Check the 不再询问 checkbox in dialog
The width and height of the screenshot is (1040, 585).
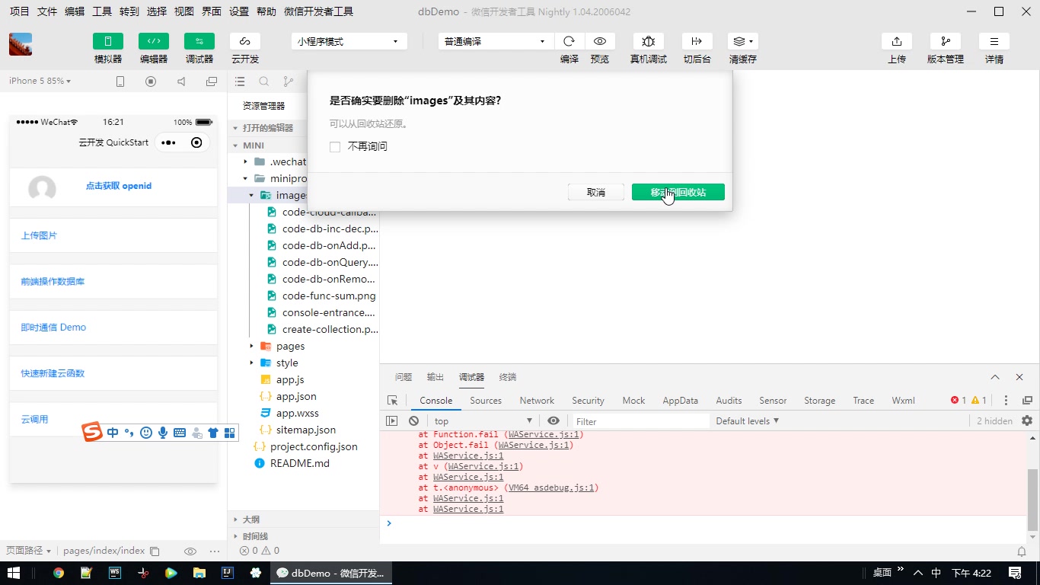[335, 146]
